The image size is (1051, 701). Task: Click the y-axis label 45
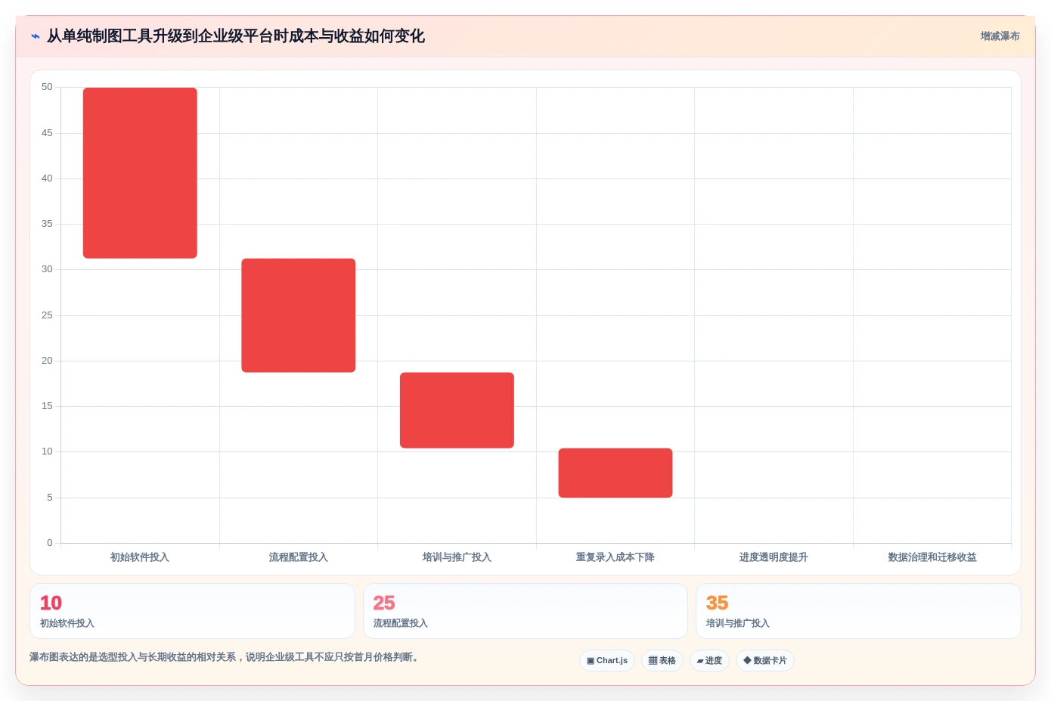[x=47, y=133]
